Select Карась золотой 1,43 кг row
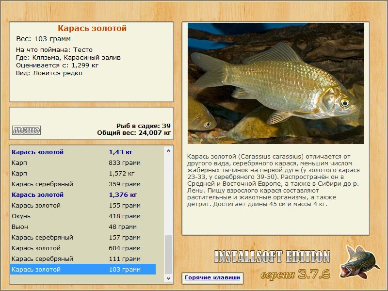Screen dimensions: 388x291 (83, 152)
